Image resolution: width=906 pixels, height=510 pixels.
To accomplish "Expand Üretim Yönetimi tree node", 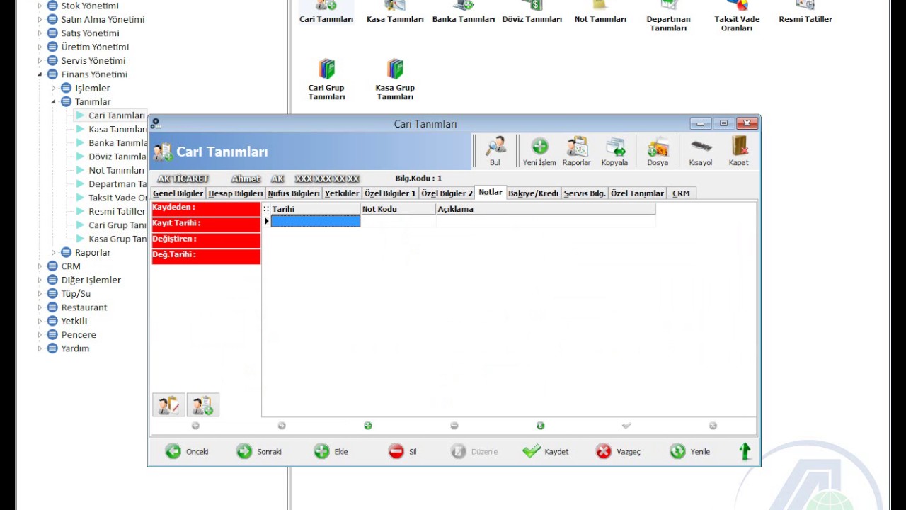I will click(x=40, y=47).
